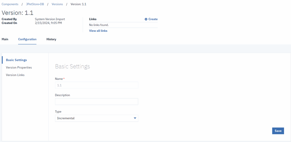Switch to the Main tab
Image resolution: width=291 pixels, height=142 pixels.
click(x=5, y=39)
